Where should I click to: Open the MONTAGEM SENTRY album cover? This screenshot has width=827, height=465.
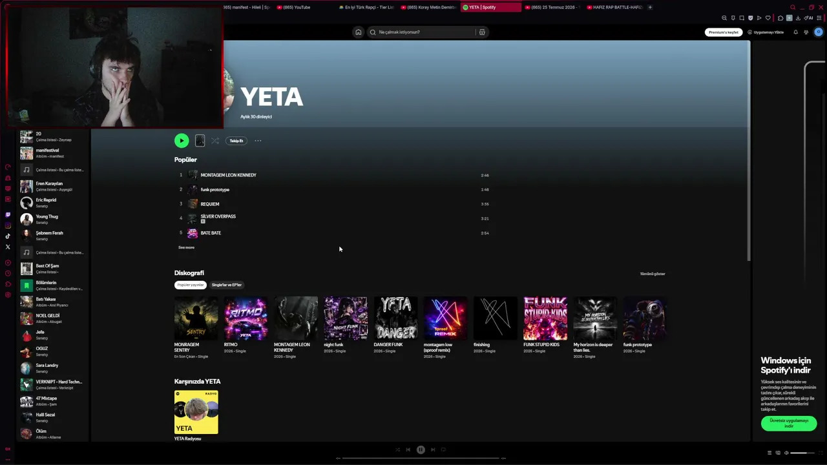(196, 318)
